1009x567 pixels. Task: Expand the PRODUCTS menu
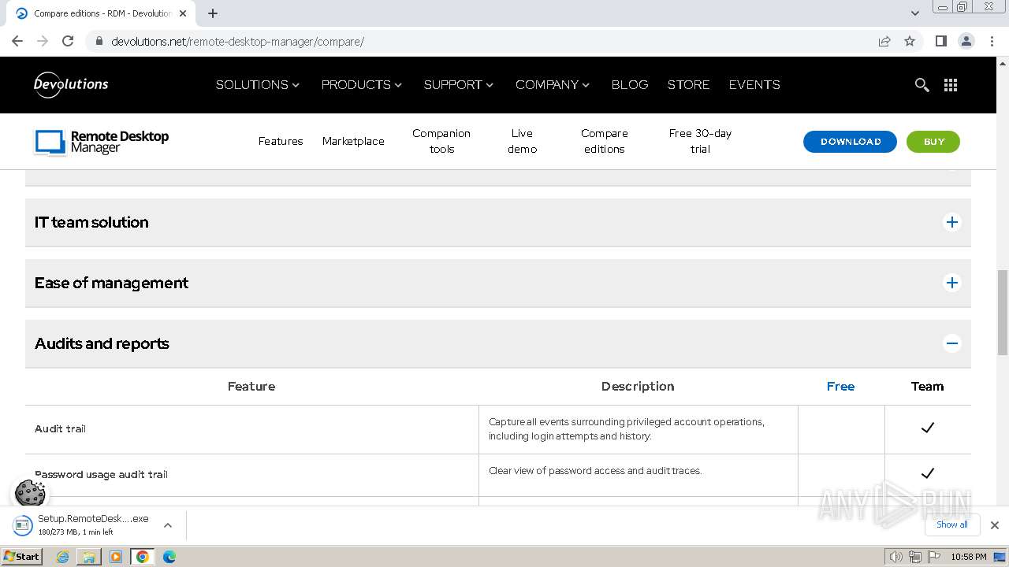pos(362,85)
